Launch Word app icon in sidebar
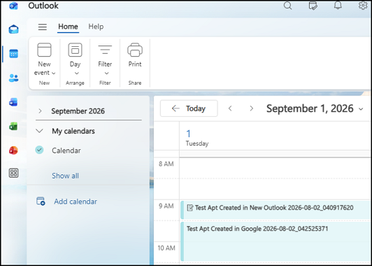The height and width of the screenshot is (266, 372). coord(13,102)
